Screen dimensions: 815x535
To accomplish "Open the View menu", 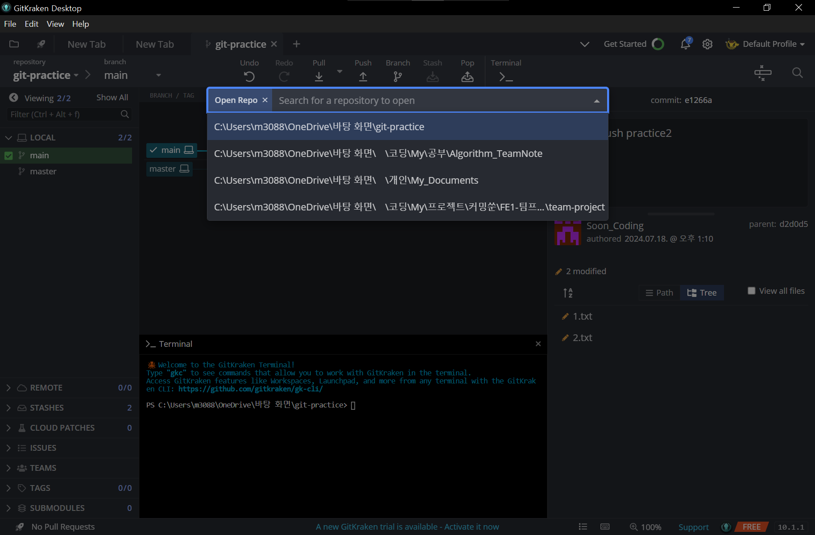I will (x=55, y=24).
